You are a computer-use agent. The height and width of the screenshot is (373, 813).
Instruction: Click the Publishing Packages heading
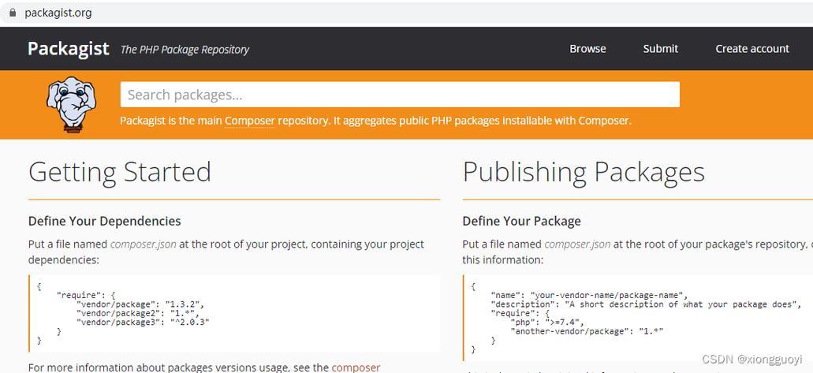(x=584, y=172)
